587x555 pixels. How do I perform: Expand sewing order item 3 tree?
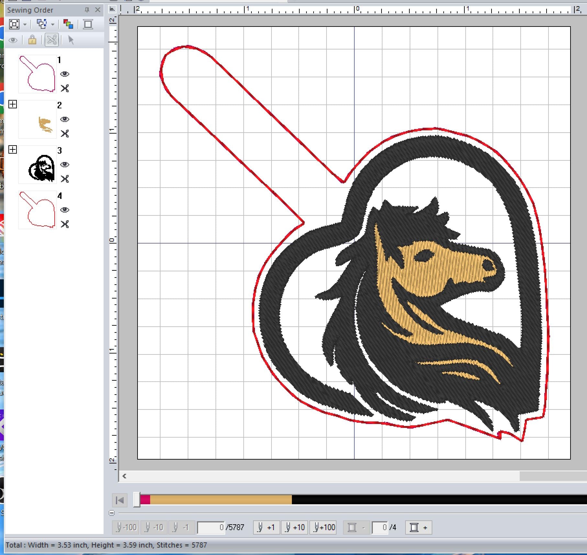tap(13, 149)
